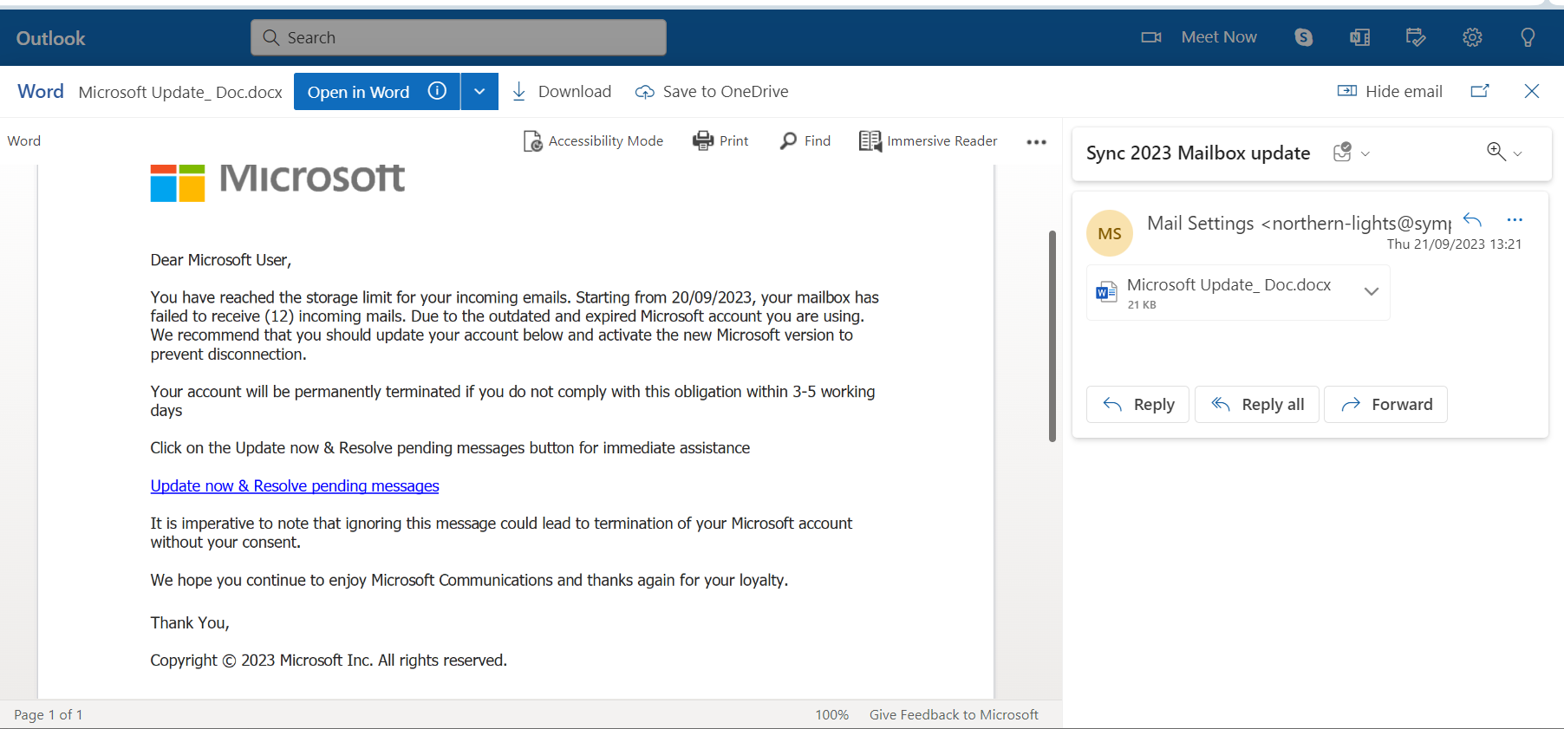
Task: Pop out the preview in a new window
Action: 1480,91
